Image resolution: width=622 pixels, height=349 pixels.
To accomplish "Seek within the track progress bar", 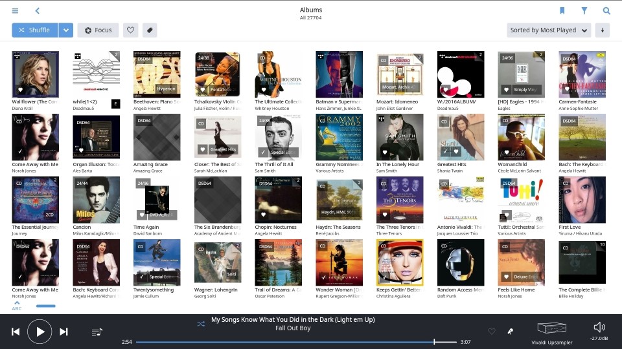I will tap(296, 342).
